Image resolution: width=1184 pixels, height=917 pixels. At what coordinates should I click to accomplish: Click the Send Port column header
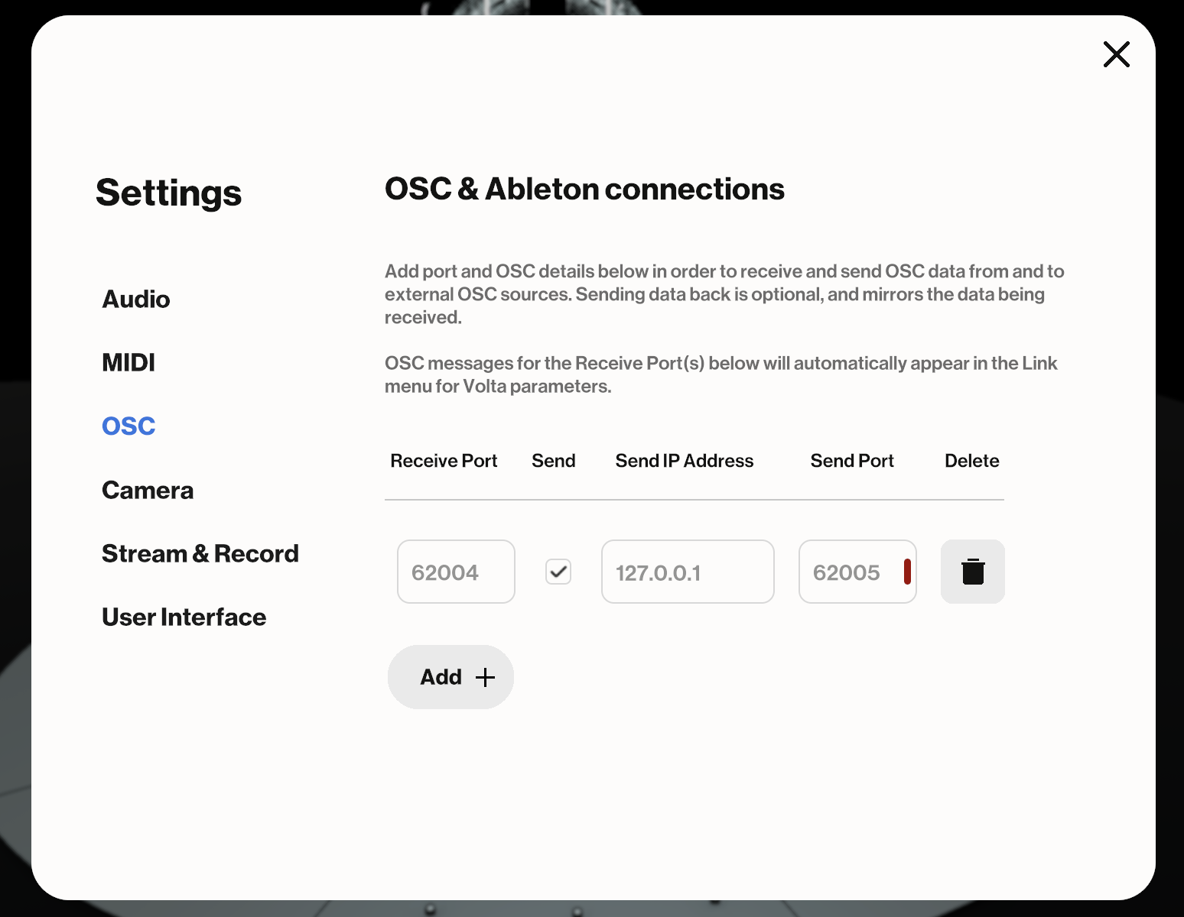point(852,461)
